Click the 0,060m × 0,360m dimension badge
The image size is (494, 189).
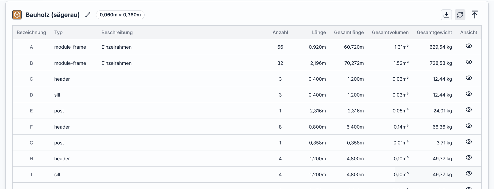(120, 15)
